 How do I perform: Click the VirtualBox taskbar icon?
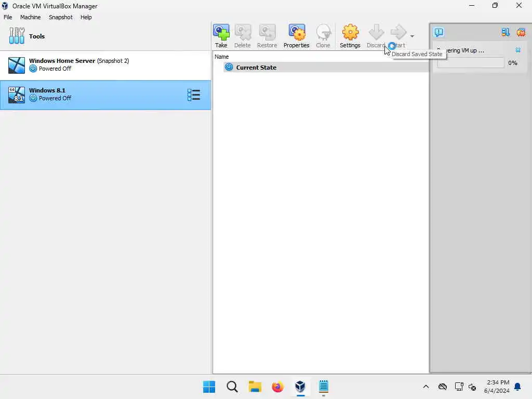(x=300, y=387)
